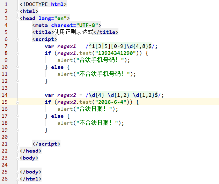Click the closing html tag
Image resolution: width=219 pixels, height=184 pixels.
tap(31, 179)
